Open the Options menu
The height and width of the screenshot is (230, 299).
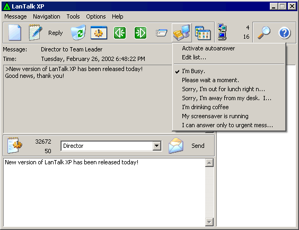point(96,16)
